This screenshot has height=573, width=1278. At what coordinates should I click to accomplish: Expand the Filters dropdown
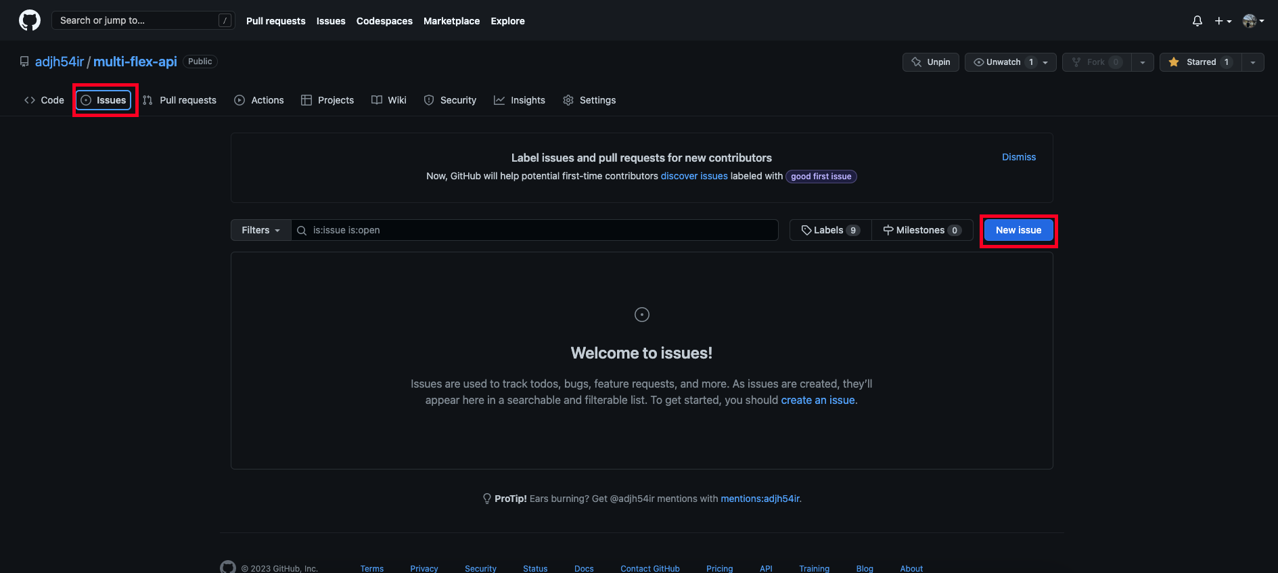pos(261,230)
